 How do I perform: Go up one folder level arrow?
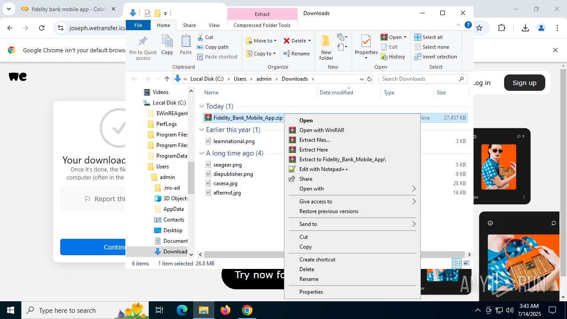(x=167, y=79)
